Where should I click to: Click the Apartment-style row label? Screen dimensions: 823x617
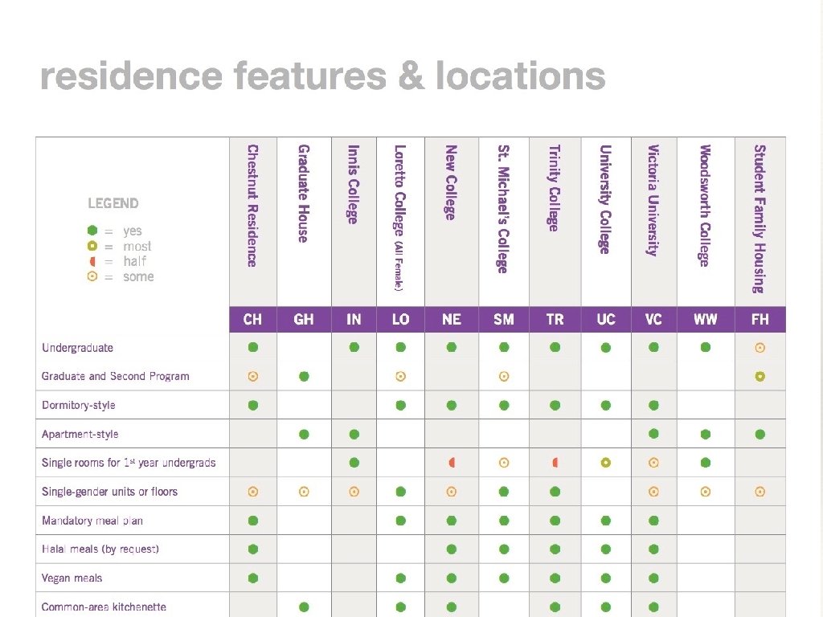point(80,435)
